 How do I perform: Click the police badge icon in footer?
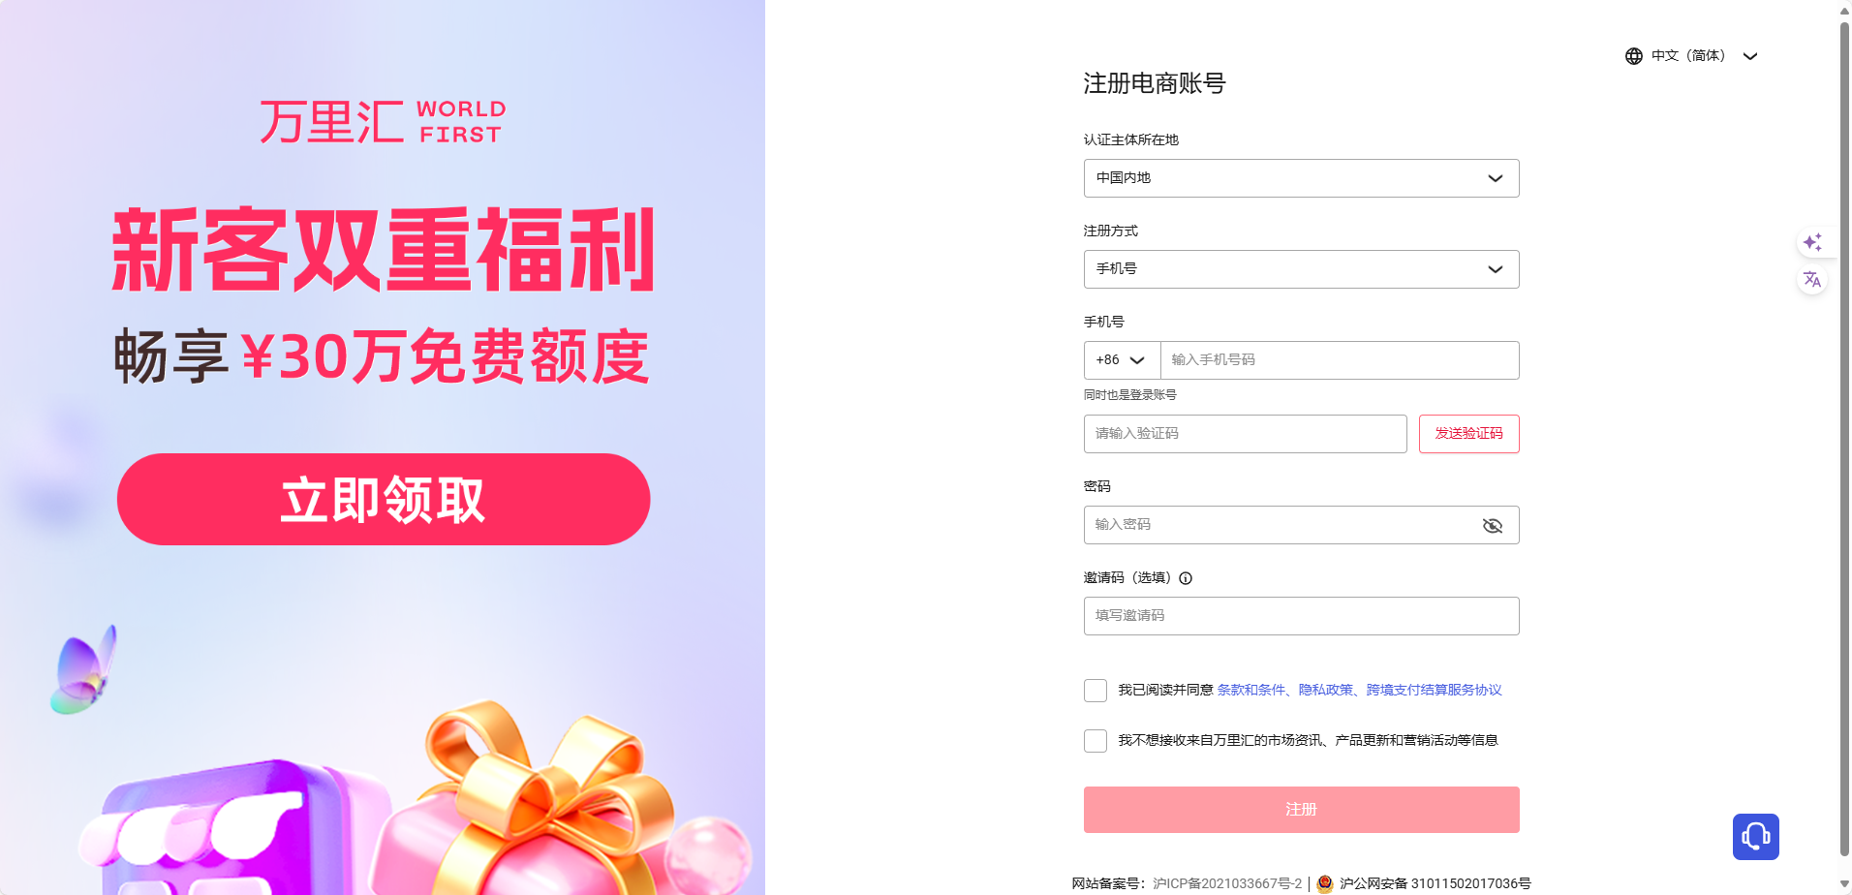click(x=1325, y=883)
